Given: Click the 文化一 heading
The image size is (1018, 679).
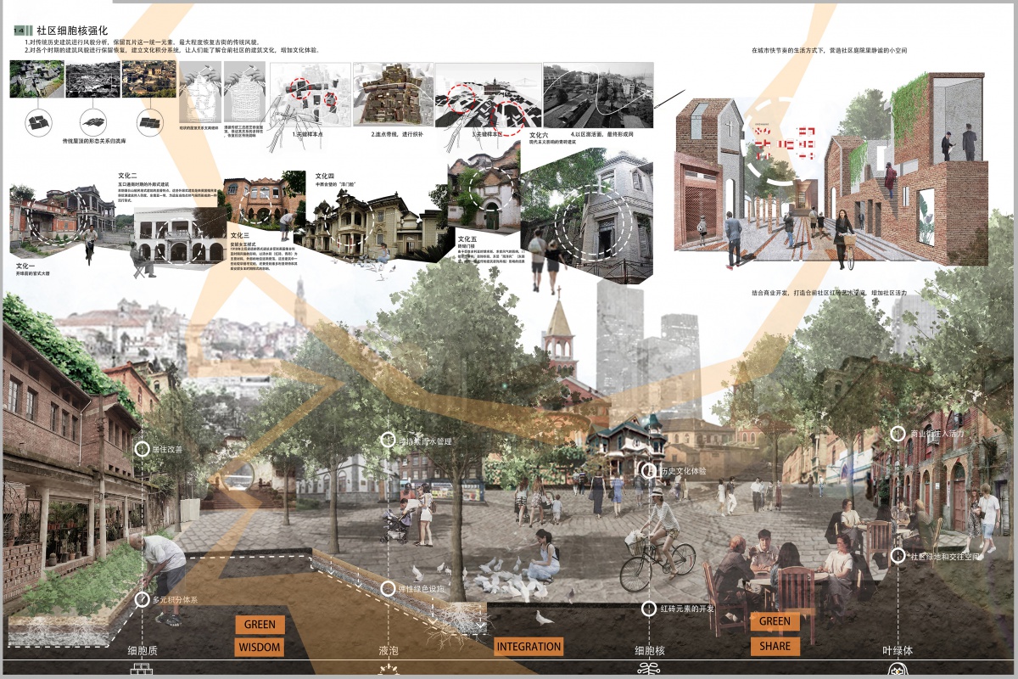Looking at the screenshot, I should click(25, 267).
